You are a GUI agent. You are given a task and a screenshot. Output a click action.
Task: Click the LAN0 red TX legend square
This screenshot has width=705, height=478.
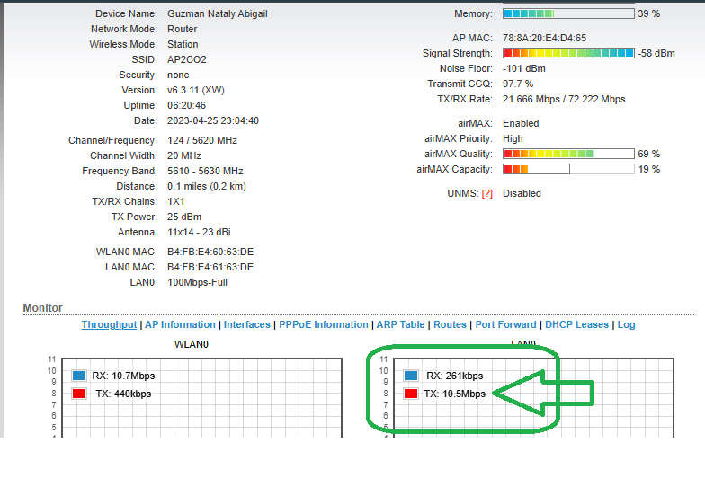coord(411,394)
